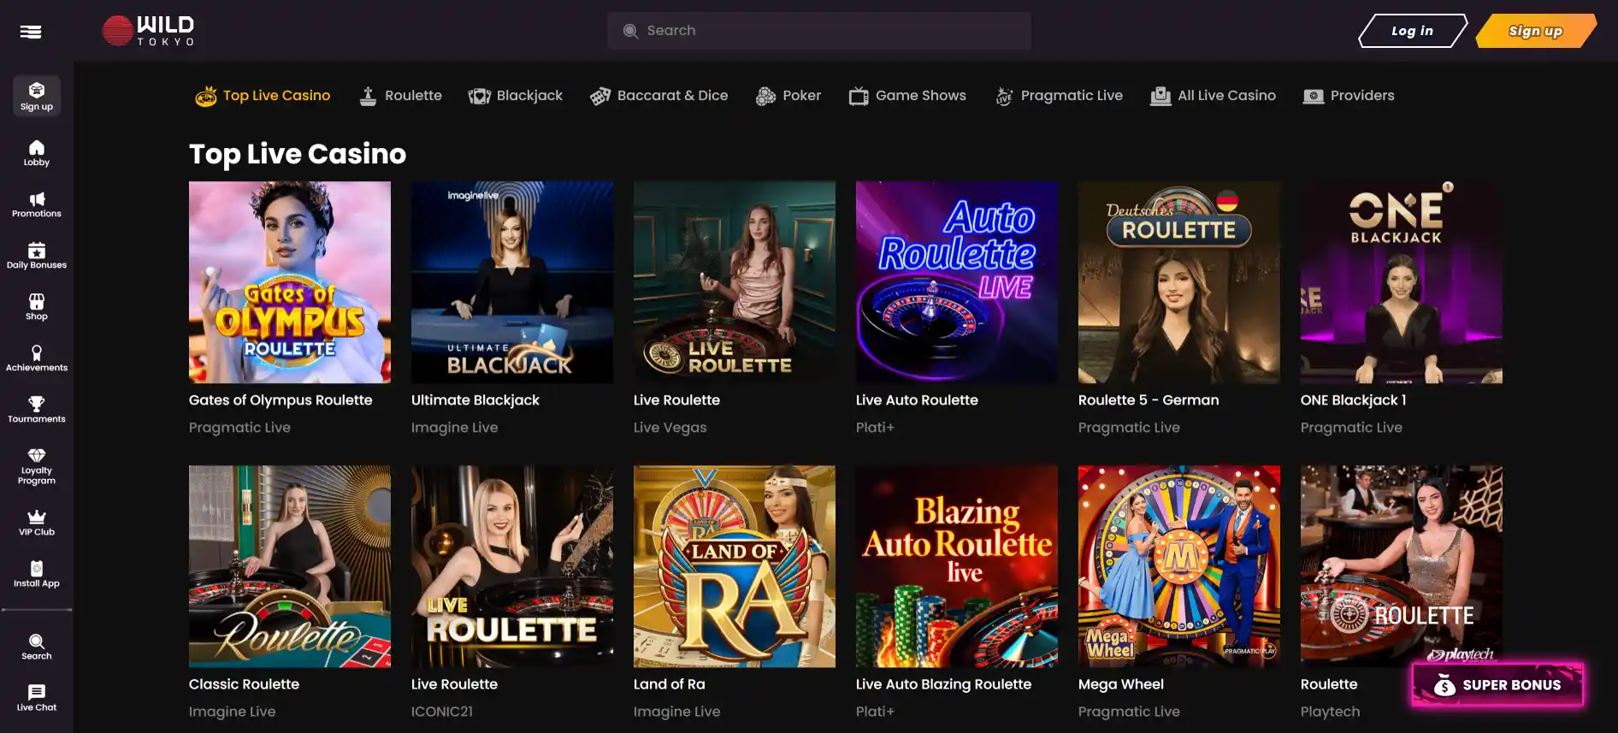Click the Blackjack cards icon
1618x733 pixels.
(x=479, y=96)
